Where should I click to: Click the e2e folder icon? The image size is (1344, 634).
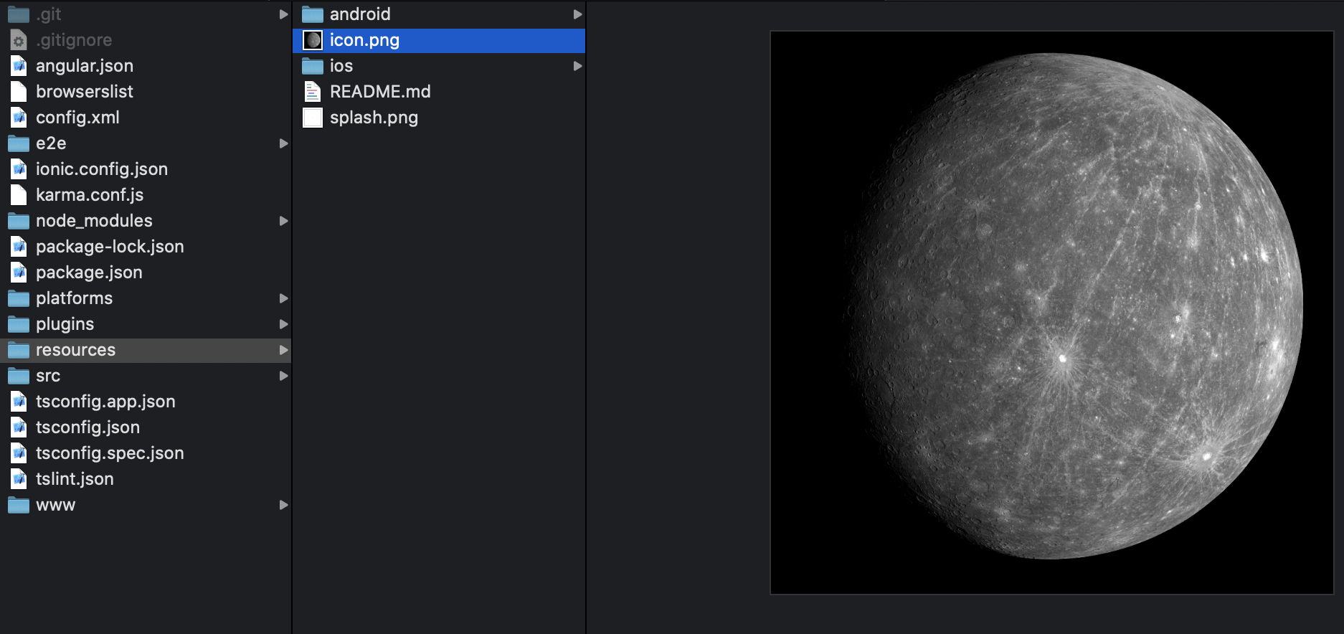click(18, 143)
